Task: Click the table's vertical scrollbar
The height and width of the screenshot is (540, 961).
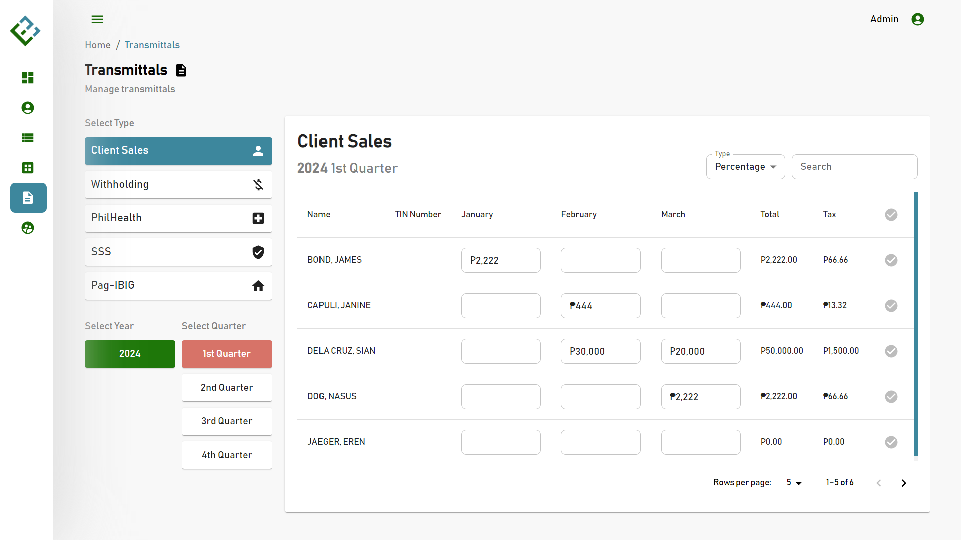Action: click(x=916, y=324)
